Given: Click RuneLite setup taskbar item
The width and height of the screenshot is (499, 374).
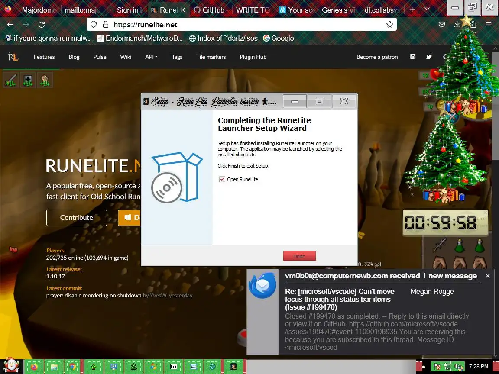Looking at the screenshot, I should pos(233,367).
